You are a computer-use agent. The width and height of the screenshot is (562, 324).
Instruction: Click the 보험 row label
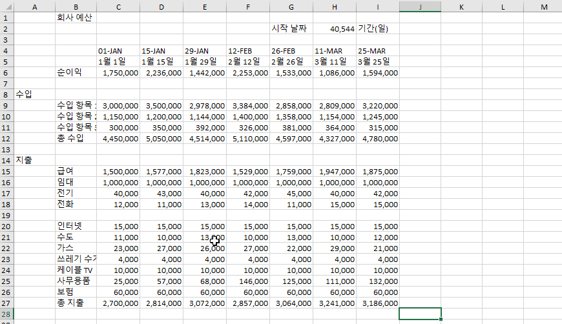(x=76, y=292)
